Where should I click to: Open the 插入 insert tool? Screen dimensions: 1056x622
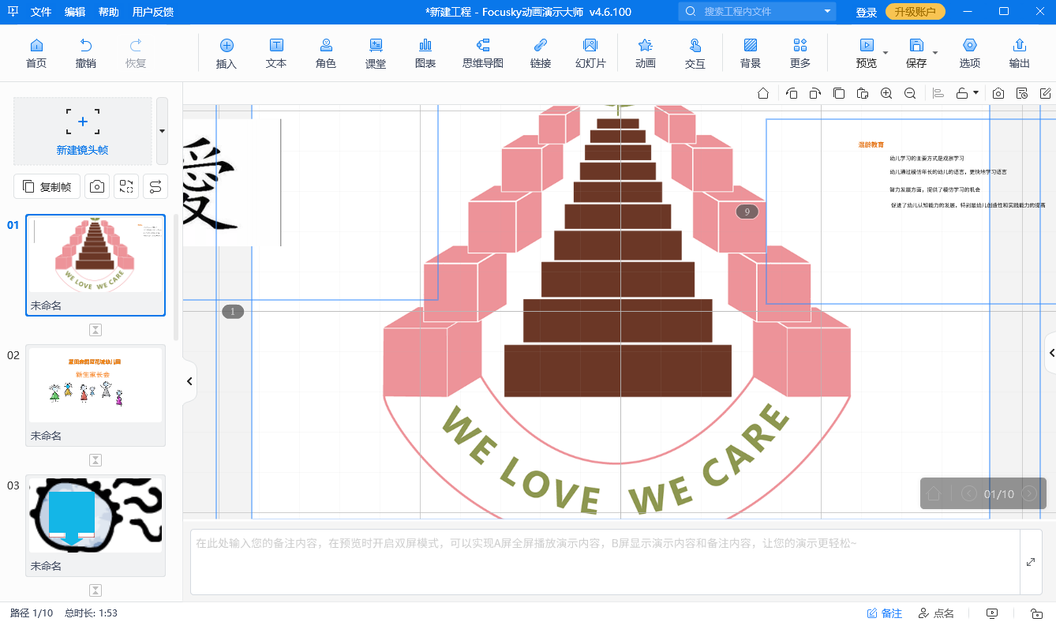pos(227,53)
